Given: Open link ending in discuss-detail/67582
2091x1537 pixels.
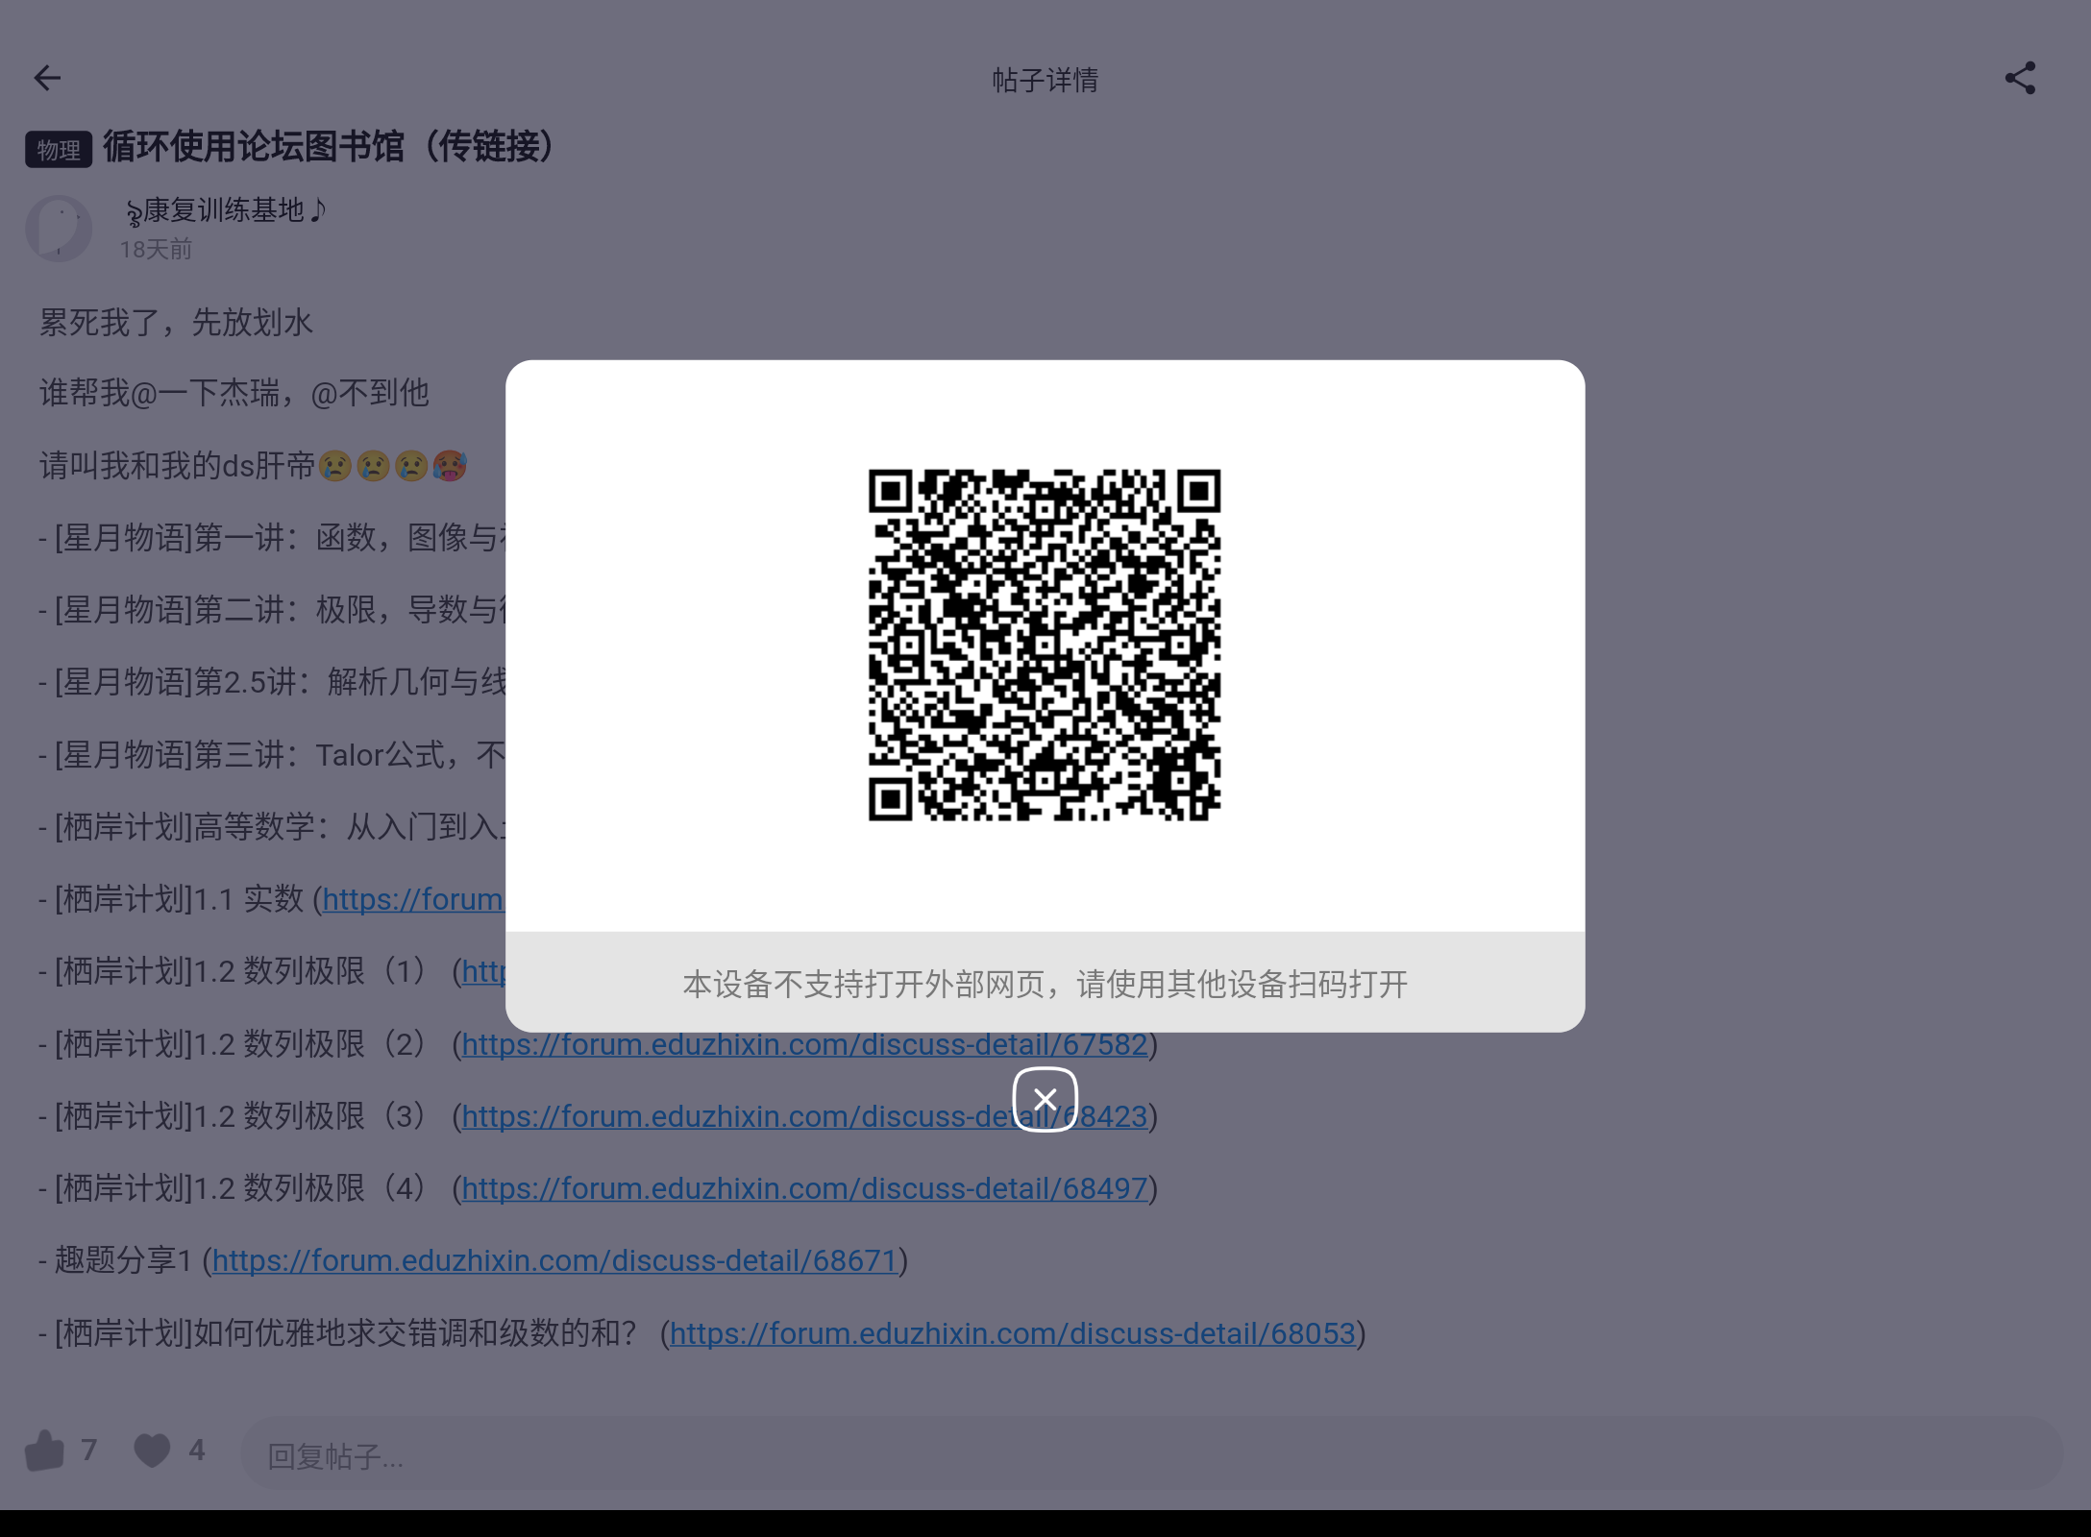Looking at the screenshot, I should click(804, 1044).
